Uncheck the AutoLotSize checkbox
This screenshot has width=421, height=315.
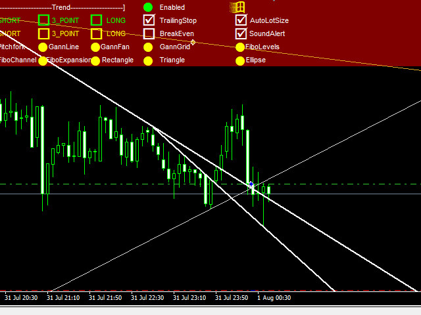coord(241,20)
